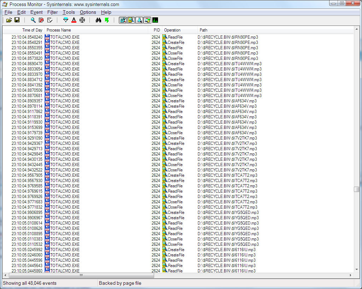Select ReadFile operation icon at 23:10:04.8548240
The image size is (362, 289).
165,37
